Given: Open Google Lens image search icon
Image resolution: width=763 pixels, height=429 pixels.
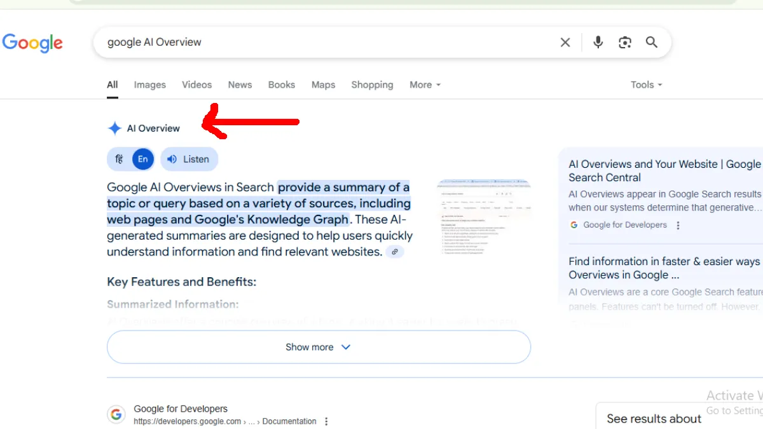Looking at the screenshot, I should pyautogui.click(x=625, y=43).
